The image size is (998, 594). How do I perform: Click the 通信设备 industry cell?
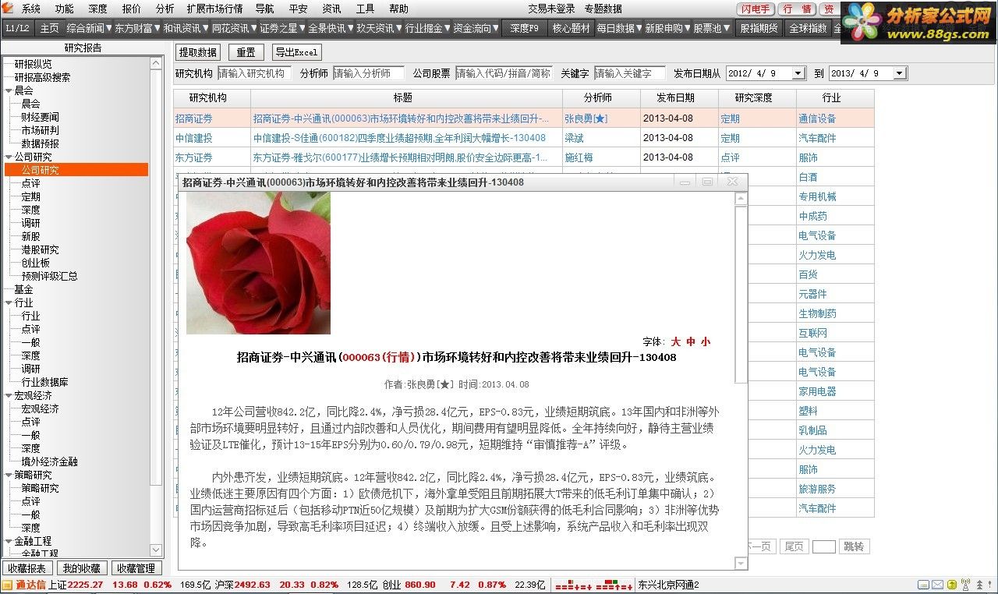(817, 118)
